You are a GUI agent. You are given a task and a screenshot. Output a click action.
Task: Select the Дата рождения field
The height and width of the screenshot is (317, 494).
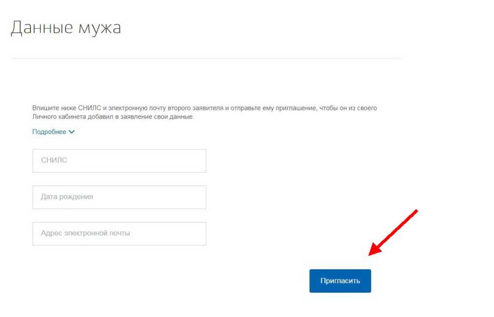click(119, 197)
